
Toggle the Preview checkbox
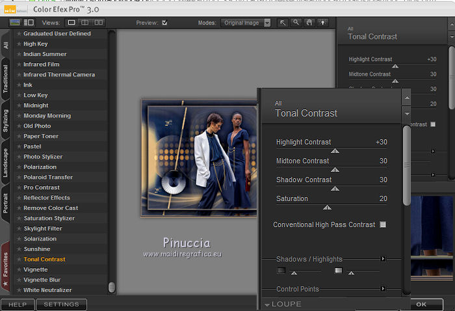pyautogui.click(x=164, y=22)
